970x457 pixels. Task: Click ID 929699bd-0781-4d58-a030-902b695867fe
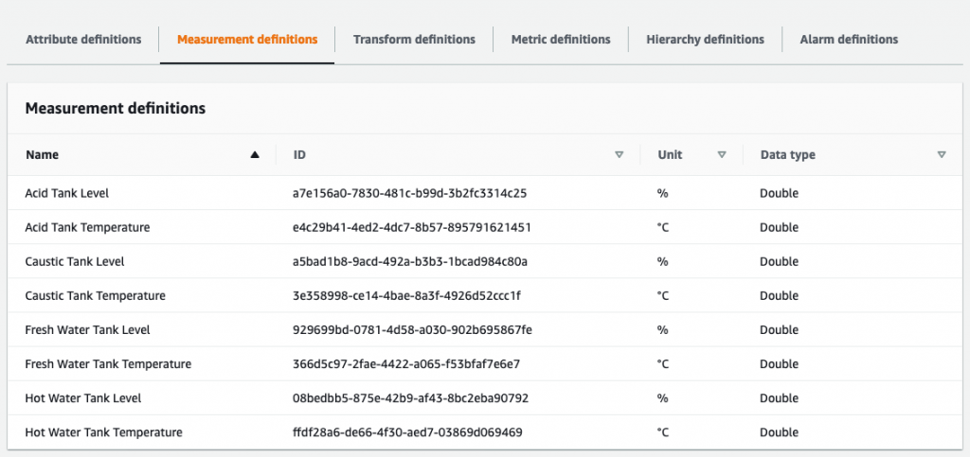pos(413,330)
